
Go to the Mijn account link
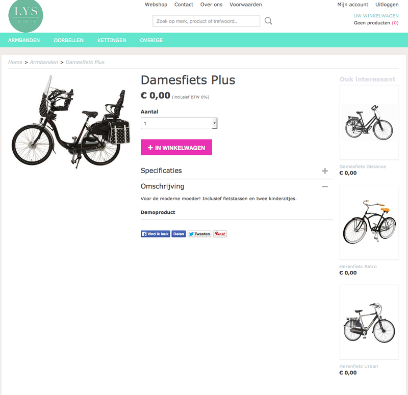point(352,5)
